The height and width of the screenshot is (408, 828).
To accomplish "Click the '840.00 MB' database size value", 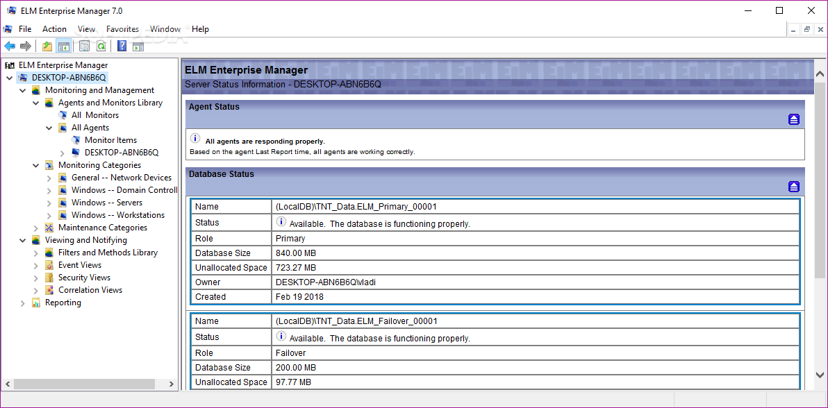I will [296, 253].
